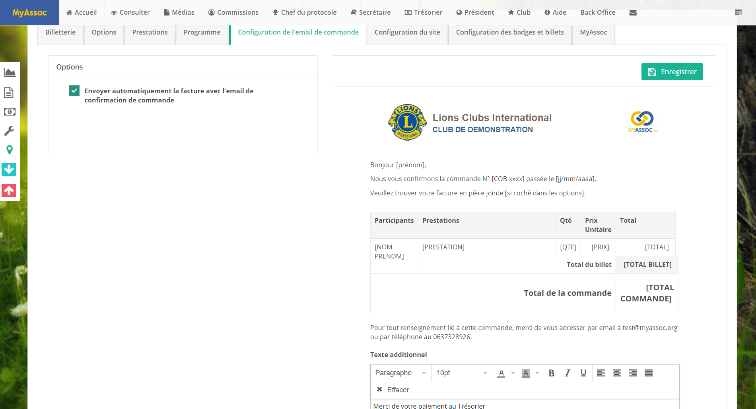Open the Médias menu
The image size is (756, 409).
[x=179, y=12]
